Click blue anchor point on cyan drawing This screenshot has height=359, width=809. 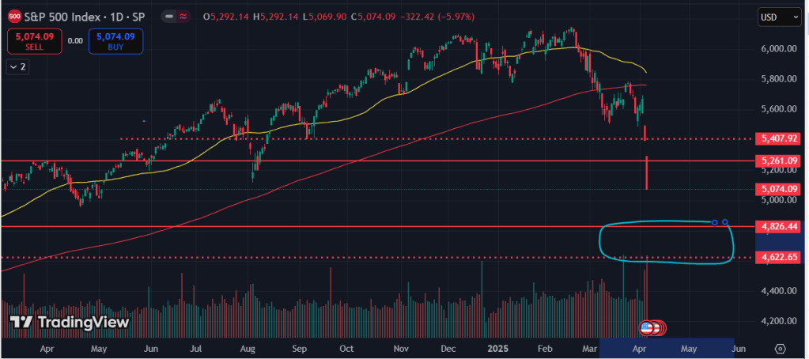coord(715,222)
